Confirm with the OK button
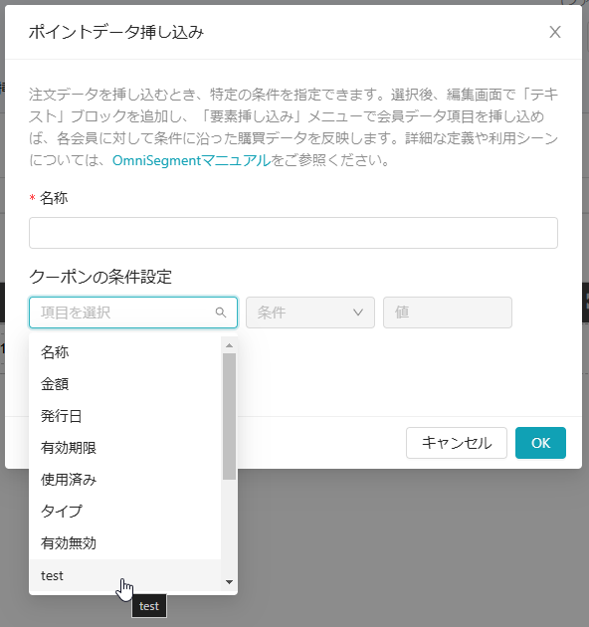This screenshot has width=589, height=627. (540, 443)
